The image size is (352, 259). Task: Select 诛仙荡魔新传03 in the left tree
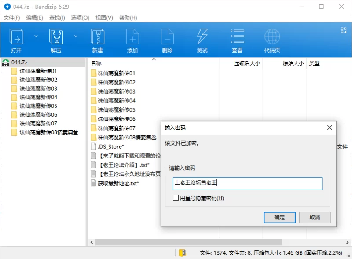point(38,89)
